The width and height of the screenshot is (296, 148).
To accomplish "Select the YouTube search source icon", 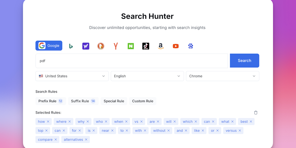I will [x=175, y=46].
